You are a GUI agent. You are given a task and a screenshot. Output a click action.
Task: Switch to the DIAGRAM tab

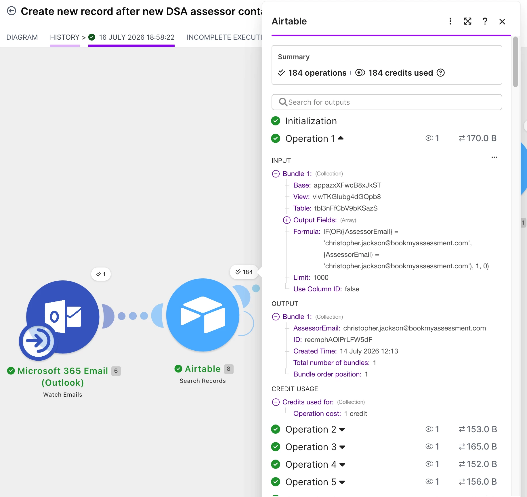coord(22,37)
